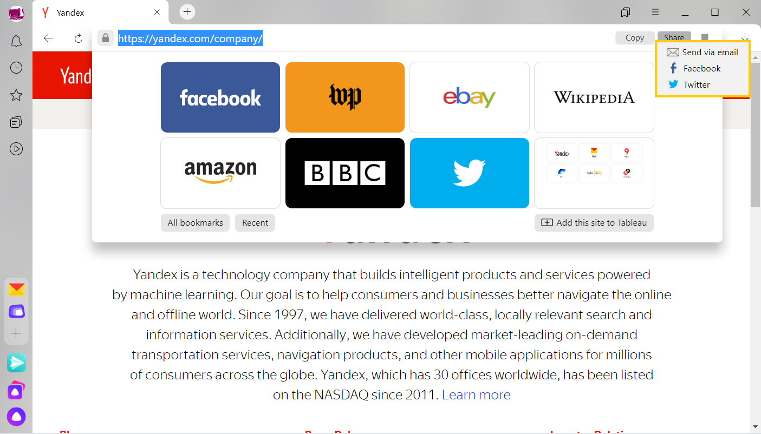Share page on Facebook

tap(695, 68)
